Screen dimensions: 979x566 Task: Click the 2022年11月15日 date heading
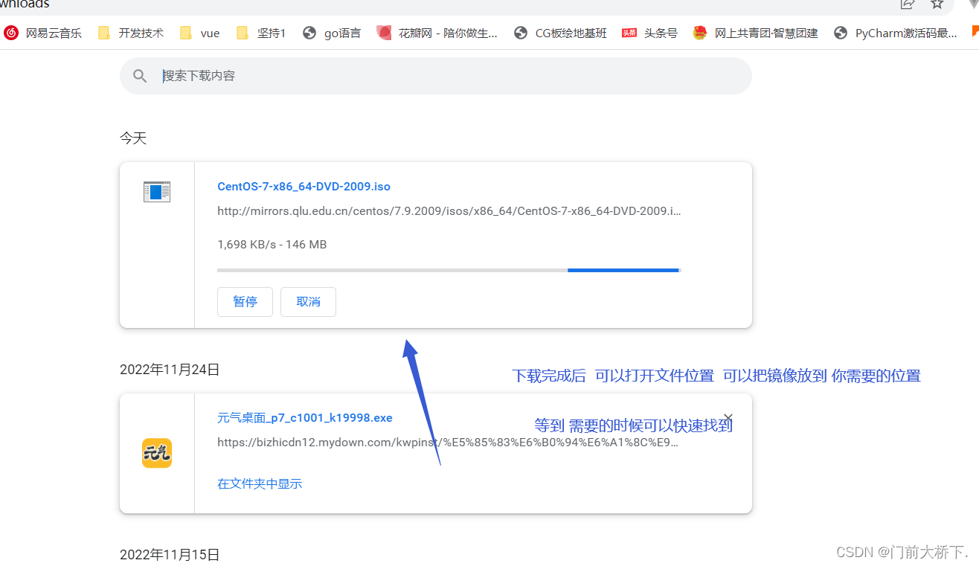point(170,555)
